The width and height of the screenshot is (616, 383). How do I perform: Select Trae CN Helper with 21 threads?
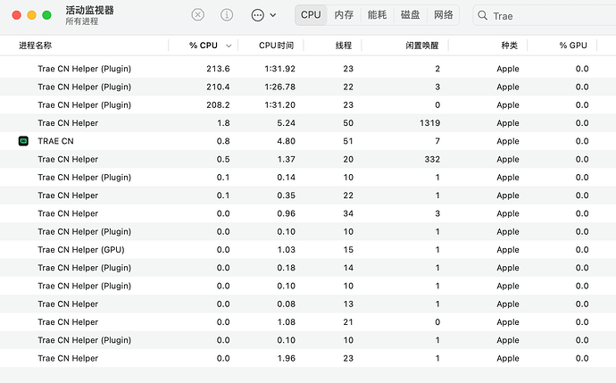(x=308, y=321)
